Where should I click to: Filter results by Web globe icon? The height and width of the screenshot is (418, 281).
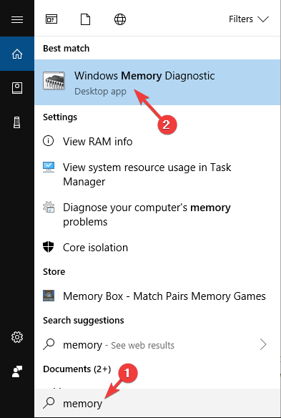click(120, 19)
